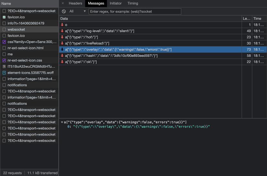Click the first favicon.ico image icon
267x176 pixels.
click(4, 17)
